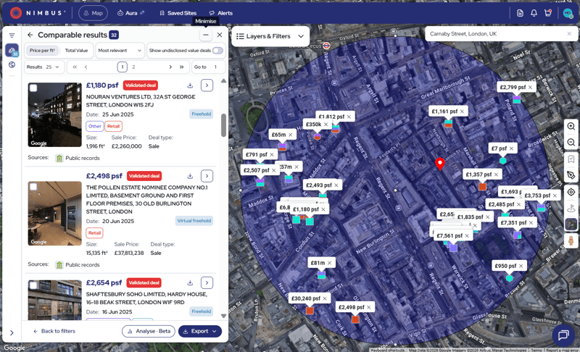Click Freehold tag on Nouran Ventures listing
580x352 pixels.
point(202,114)
